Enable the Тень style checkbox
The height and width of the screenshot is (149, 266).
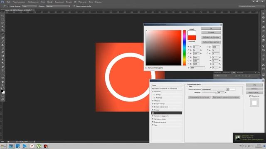coord(153,125)
